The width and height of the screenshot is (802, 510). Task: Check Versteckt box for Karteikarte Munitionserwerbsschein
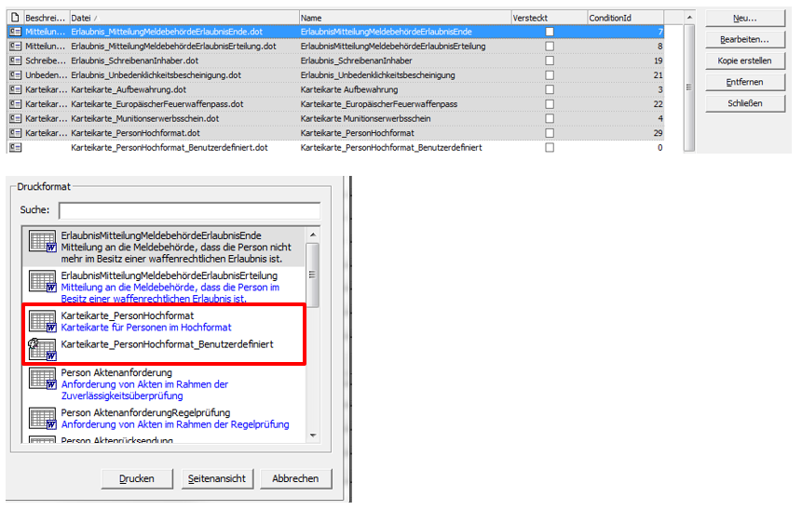click(550, 118)
